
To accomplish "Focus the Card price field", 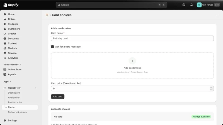I will click(132, 89).
